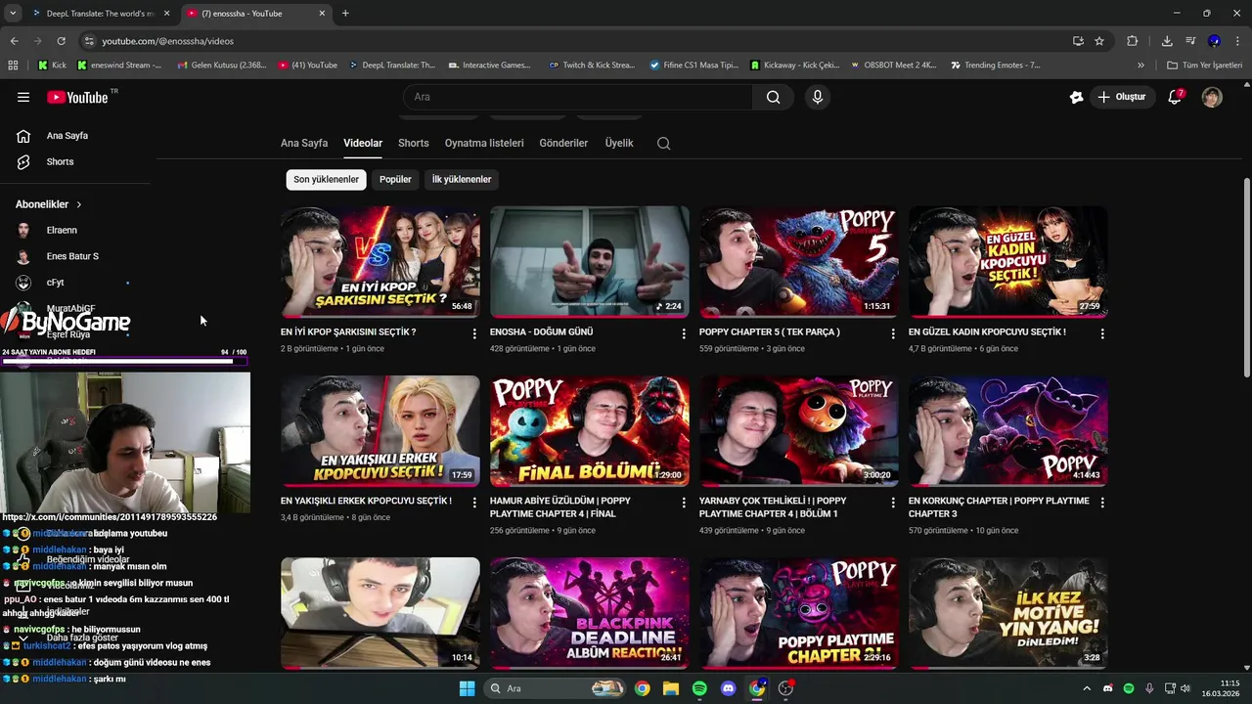The height and width of the screenshot is (704, 1252).
Task: Show hidden system tray icons chevron
Action: tap(1086, 688)
